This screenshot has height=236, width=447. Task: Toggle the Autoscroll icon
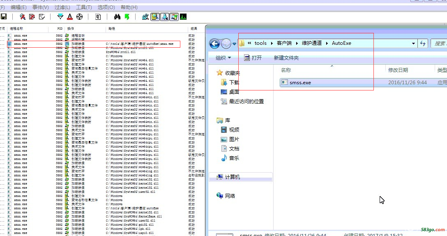pyautogui.click(x=32, y=17)
